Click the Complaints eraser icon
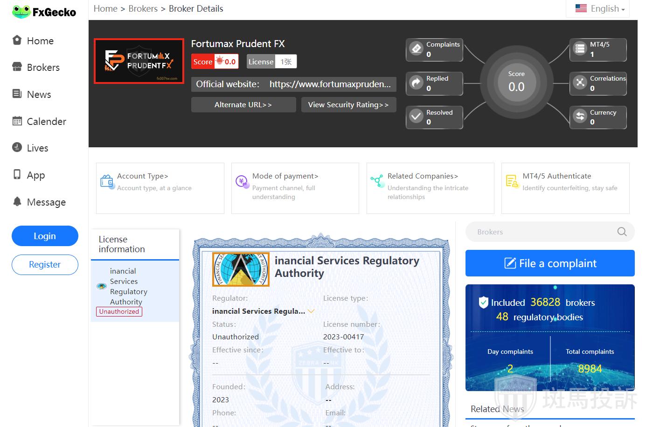 pyautogui.click(x=416, y=48)
